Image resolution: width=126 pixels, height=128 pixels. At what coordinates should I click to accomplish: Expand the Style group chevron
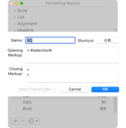[x=15, y=11]
